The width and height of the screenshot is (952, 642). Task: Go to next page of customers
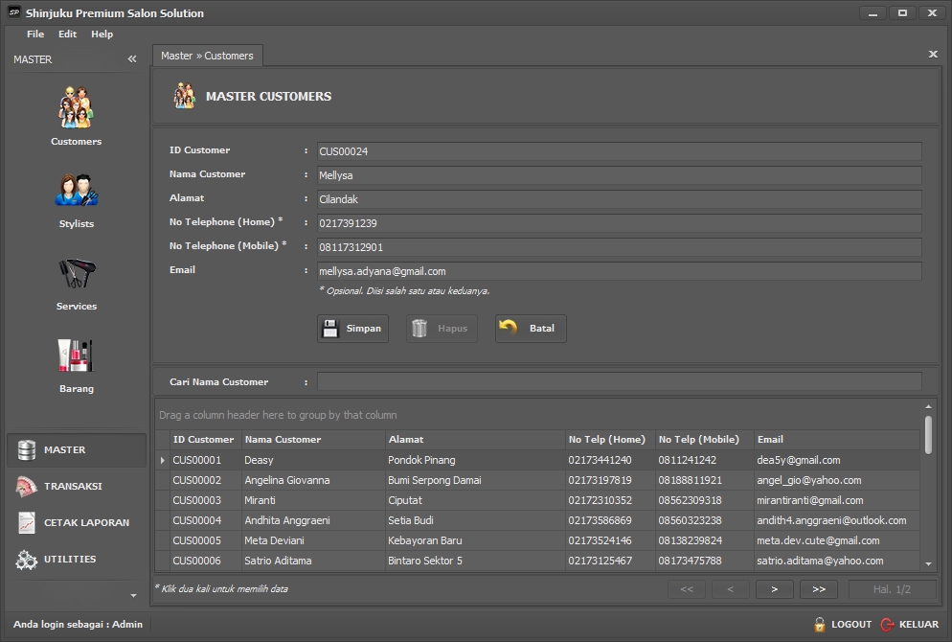(774, 589)
